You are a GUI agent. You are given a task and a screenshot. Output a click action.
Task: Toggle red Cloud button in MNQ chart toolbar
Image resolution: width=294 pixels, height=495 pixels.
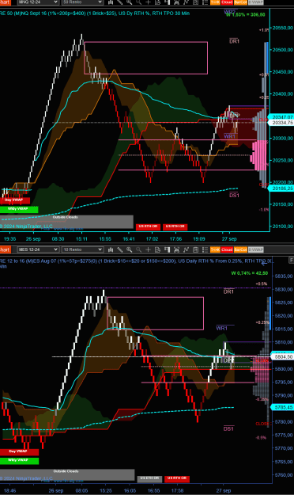click(x=227, y=2)
